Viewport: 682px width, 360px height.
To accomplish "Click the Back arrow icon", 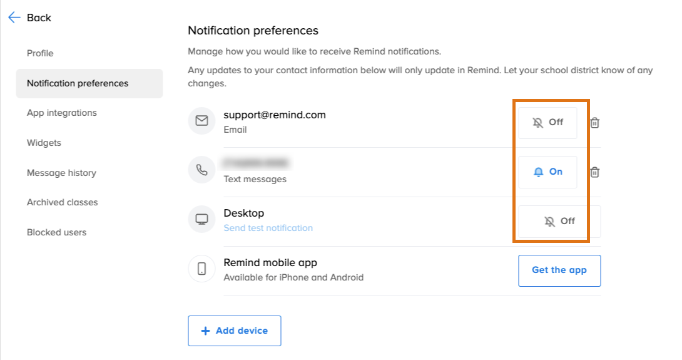I will [x=14, y=18].
